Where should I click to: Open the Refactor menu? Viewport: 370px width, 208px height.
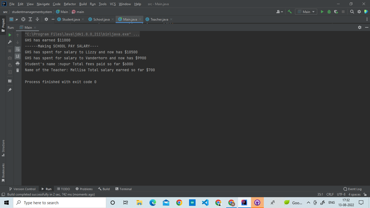[x=70, y=4]
